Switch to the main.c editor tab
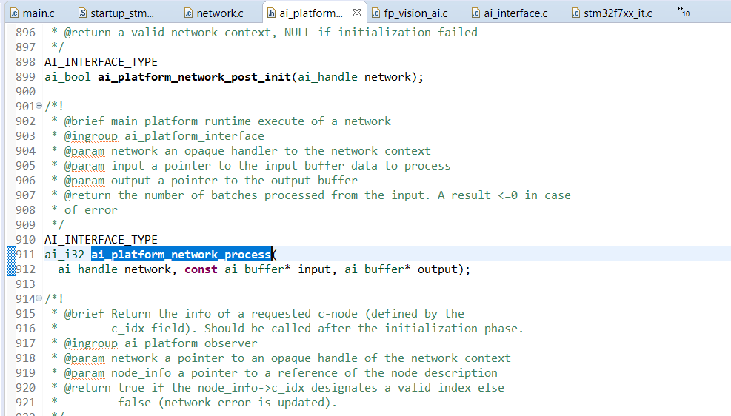This screenshot has height=416, width=731. click(x=33, y=13)
